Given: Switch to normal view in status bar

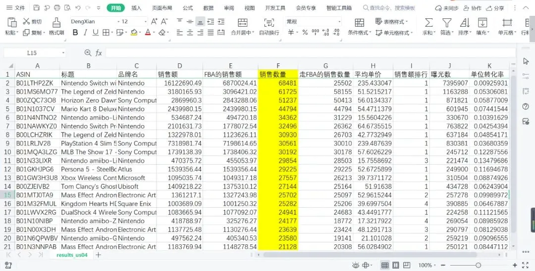Looking at the screenshot, I should 385,265.
